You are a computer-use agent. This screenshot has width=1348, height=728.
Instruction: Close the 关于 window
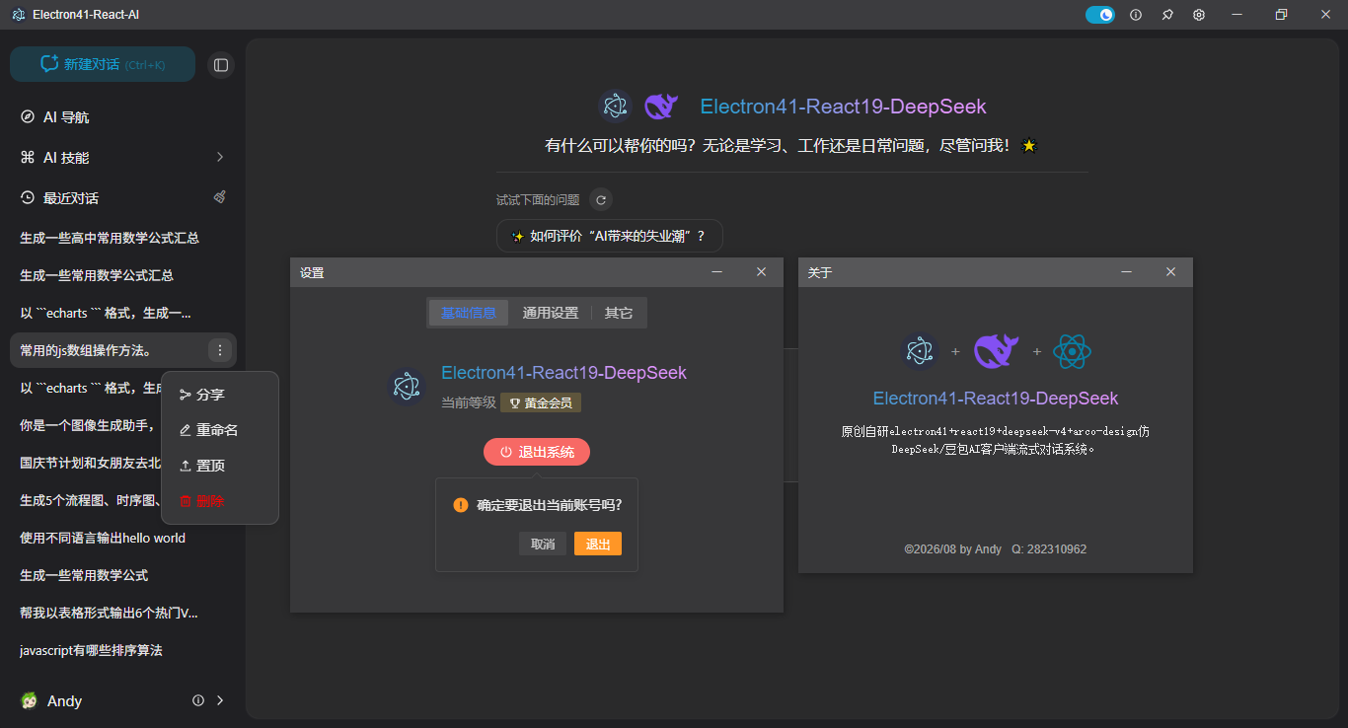[x=1170, y=272]
